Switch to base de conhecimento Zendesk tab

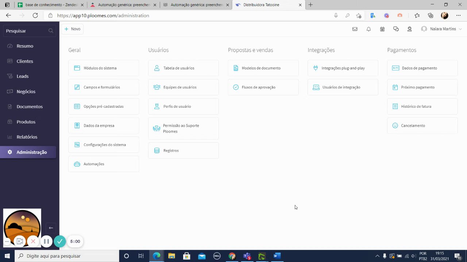51,5
